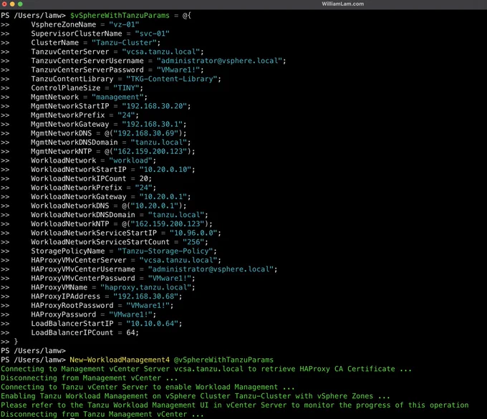487x419 pixels.
Task: Click the LoadBalancerStartIP "10.10.0.64" value
Action: click(x=152, y=324)
